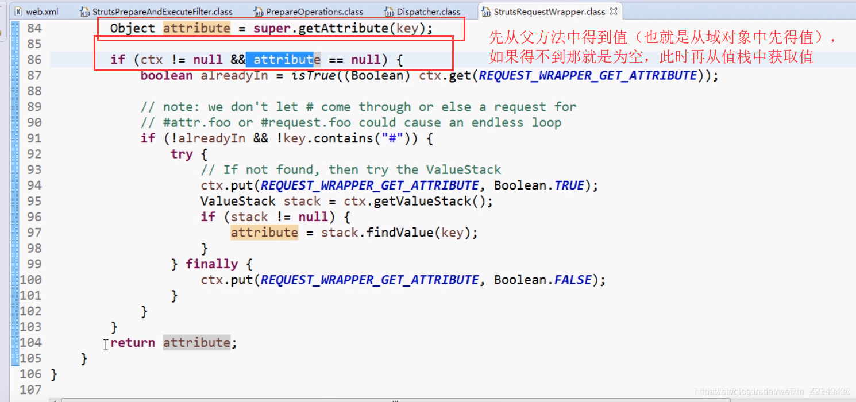Activate the StrutsRequestWrapper.class tab
Screen dimensions: 856x402
549,11
